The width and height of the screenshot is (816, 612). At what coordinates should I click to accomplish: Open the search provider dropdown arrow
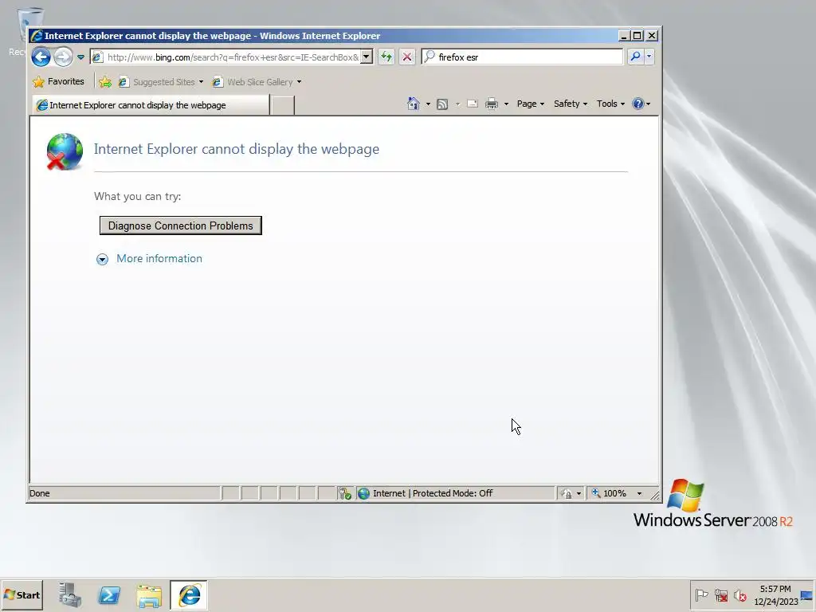649,57
